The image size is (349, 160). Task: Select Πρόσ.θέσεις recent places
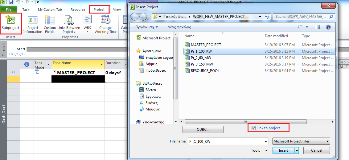click(153, 70)
